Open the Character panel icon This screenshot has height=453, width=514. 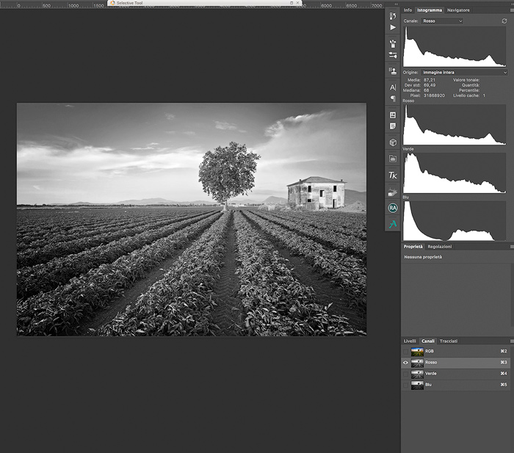pyautogui.click(x=393, y=87)
